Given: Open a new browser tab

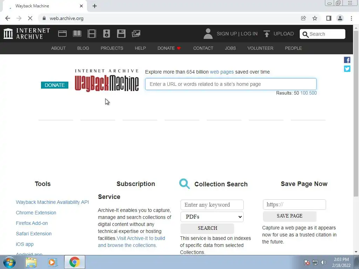Looking at the screenshot, I should click(x=95, y=6).
